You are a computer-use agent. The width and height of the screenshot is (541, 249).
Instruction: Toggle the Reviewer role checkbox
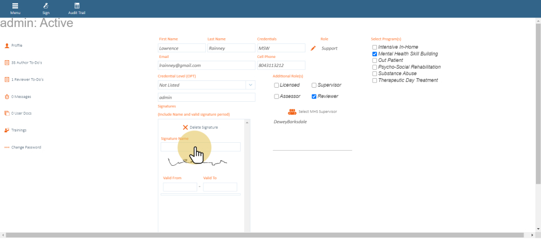(x=314, y=97)
